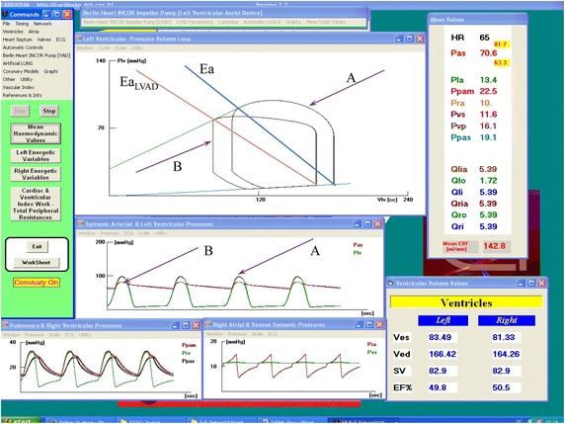Open the Artificial LUNG menu item
The width and height of the screenshot is (565, 424).
pyautogui.click(x=18, y=63)
